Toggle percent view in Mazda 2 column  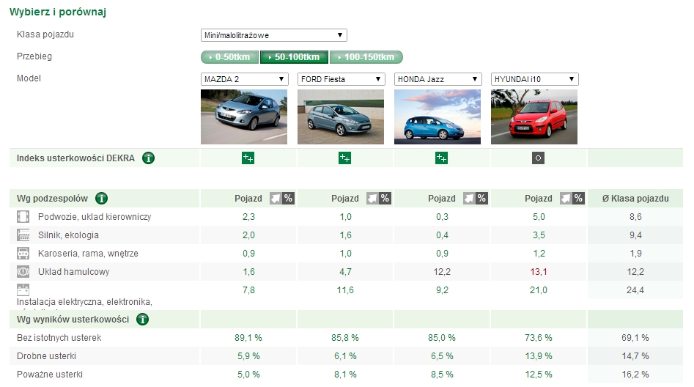[288, 199]
